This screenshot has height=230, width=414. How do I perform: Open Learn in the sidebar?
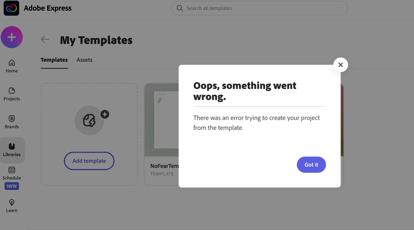[12, 205]
